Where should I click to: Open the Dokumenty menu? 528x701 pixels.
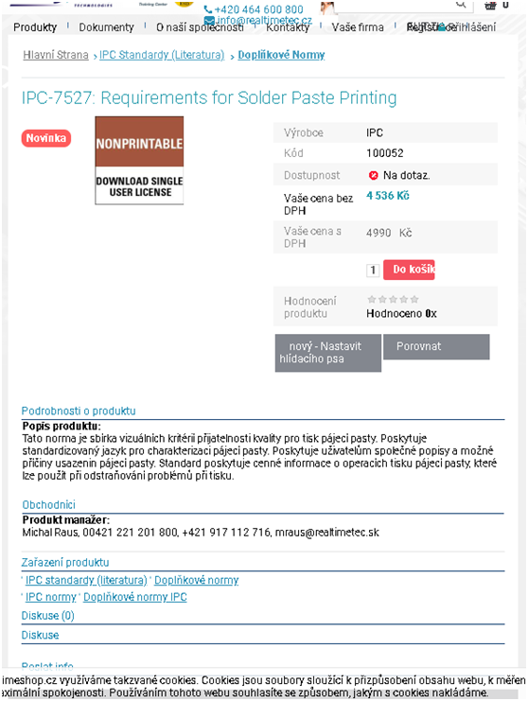click(x=106, y=27)
